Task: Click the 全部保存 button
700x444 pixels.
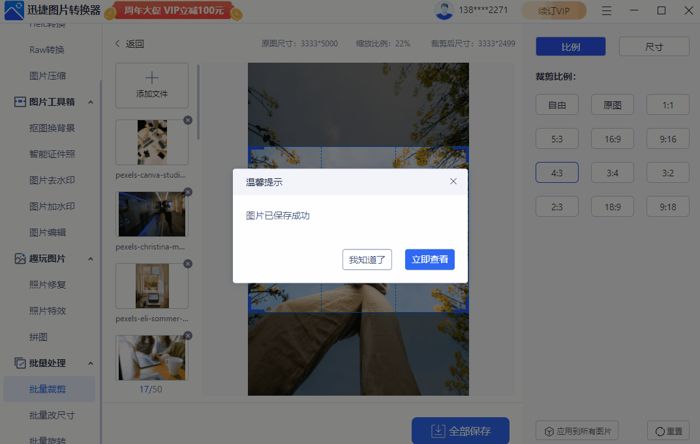Action: [x=461, y=430]
